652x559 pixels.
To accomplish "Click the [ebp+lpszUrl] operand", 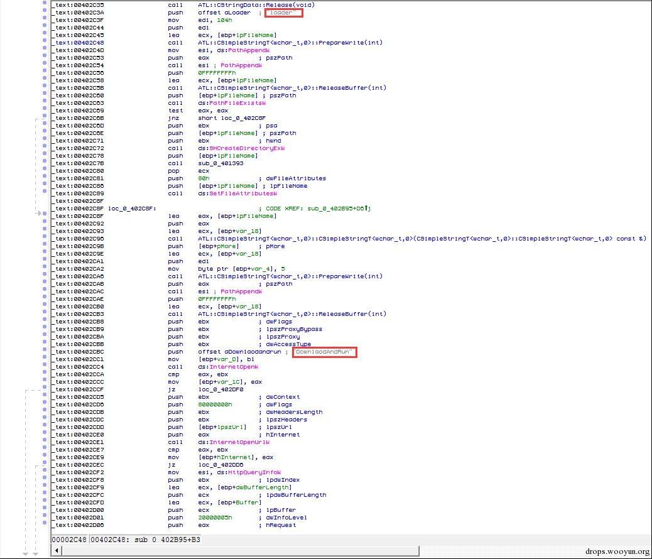I will point(222,427).
